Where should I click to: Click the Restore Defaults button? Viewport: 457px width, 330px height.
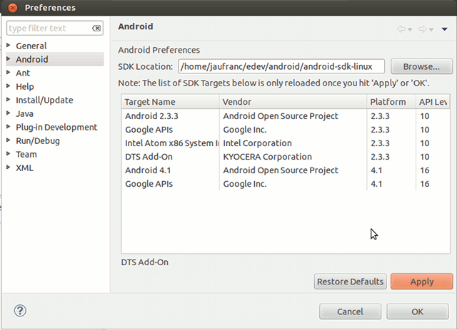coord(350,282)
